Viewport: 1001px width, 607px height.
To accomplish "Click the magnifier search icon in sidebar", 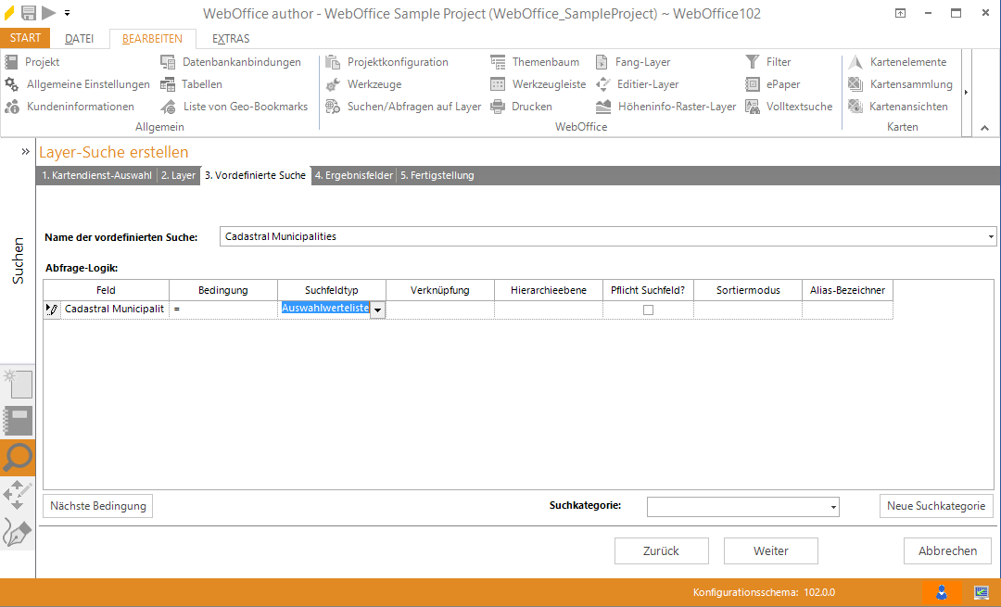I will (19, 456).
